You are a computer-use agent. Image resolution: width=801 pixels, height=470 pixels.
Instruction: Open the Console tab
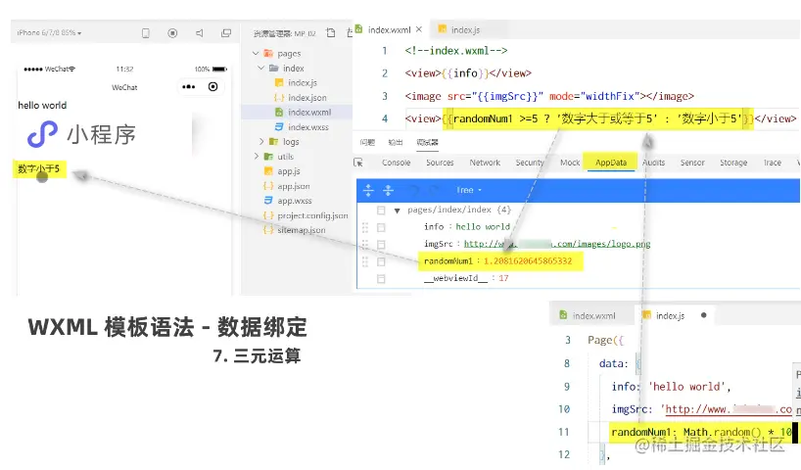(x=396, y=163)
